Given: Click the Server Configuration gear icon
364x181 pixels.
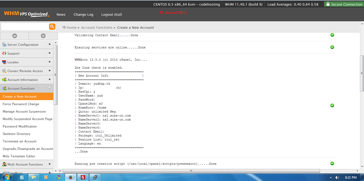Looking at the screenshot, I should pos(4,45).
